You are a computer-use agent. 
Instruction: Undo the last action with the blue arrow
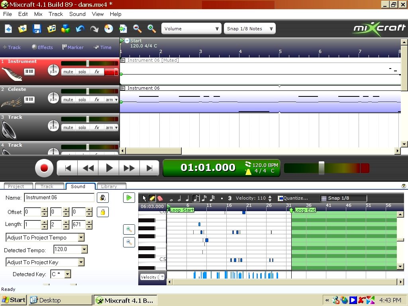[80, 29]
